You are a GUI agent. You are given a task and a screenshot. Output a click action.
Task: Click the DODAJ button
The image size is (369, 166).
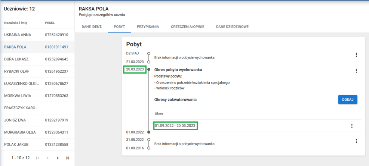coord(347,100)
